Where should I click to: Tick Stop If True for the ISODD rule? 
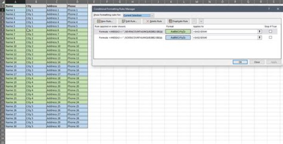270,37
